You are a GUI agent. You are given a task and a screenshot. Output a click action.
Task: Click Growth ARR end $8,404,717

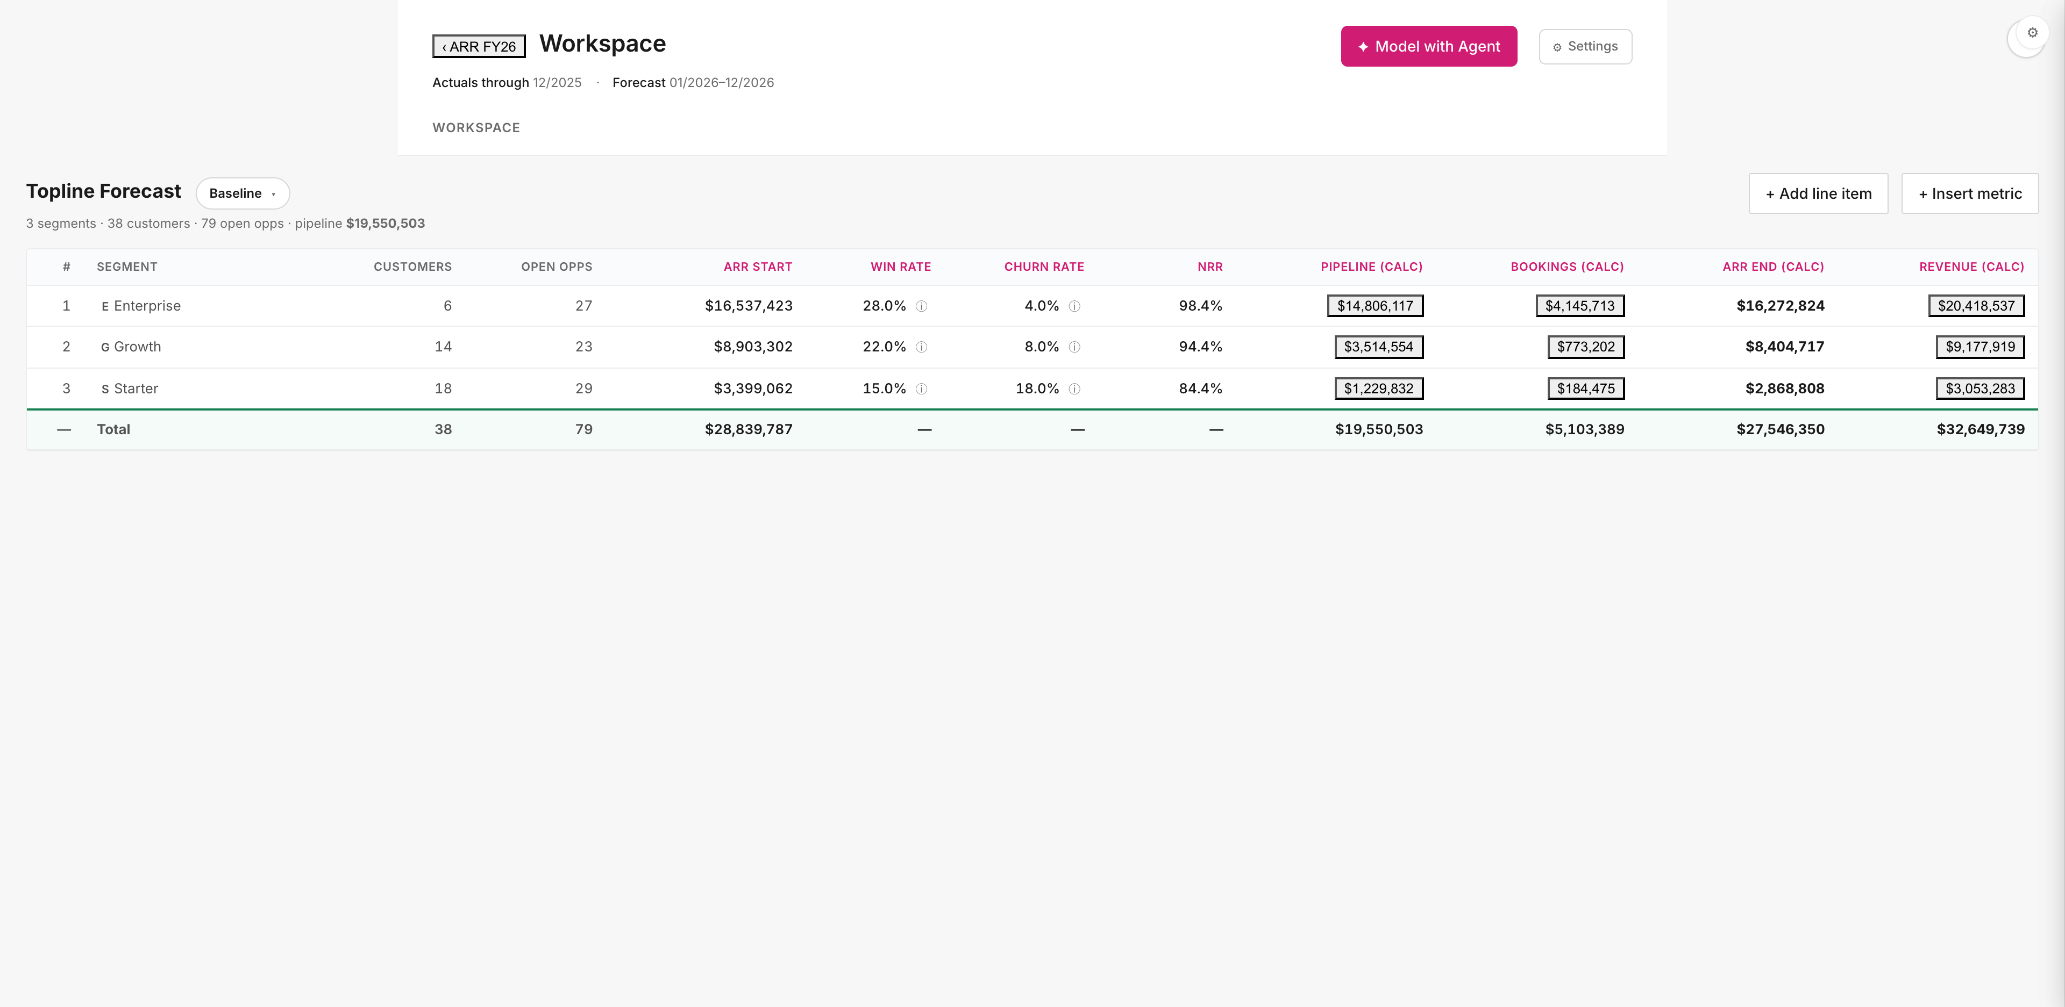click(x=1784, y=347)
